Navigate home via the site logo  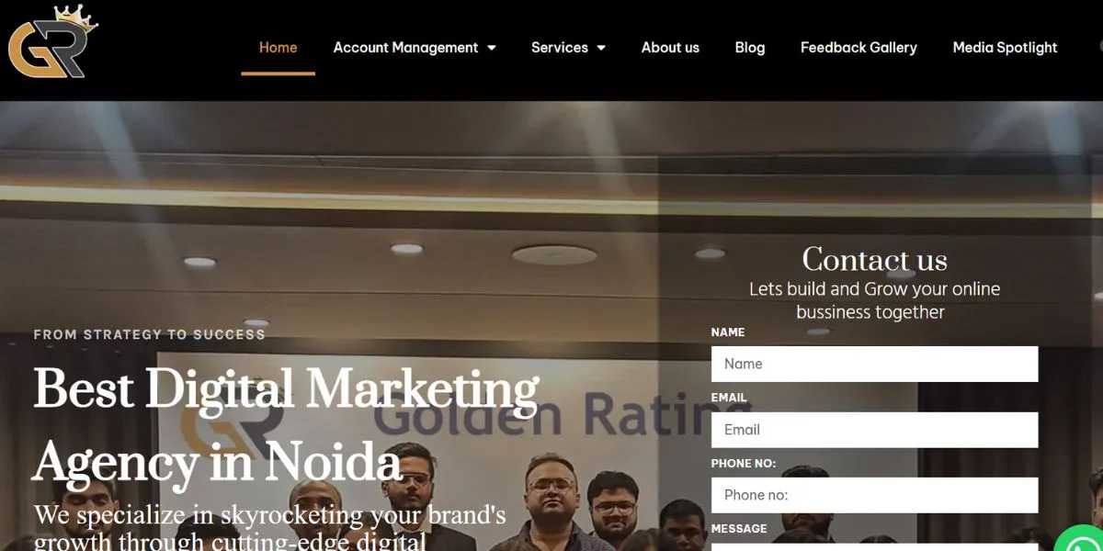coord(51,44)
